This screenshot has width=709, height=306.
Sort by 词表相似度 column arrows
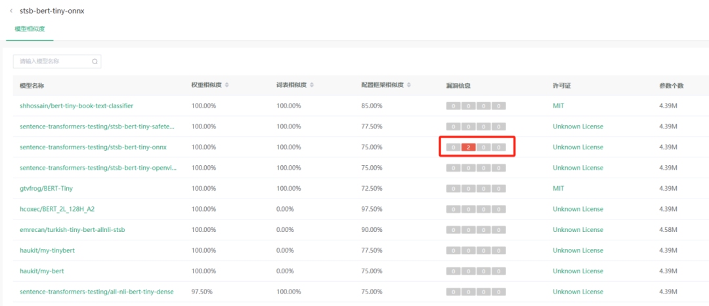click(312, 85)
